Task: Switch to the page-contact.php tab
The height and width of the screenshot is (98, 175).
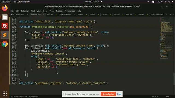Action: pos(157,14)
